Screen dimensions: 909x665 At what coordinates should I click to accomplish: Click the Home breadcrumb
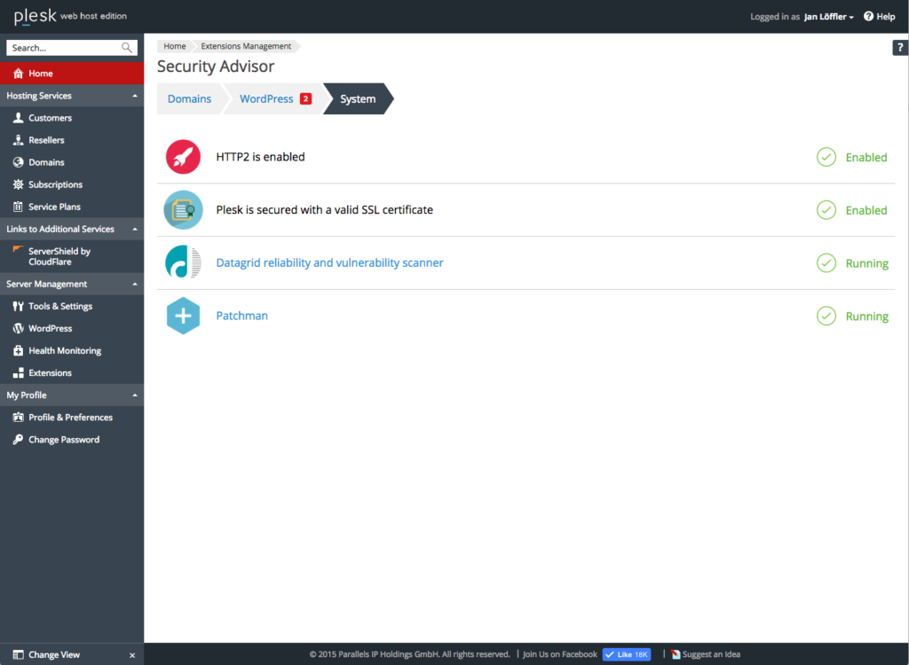click(175, 46)
